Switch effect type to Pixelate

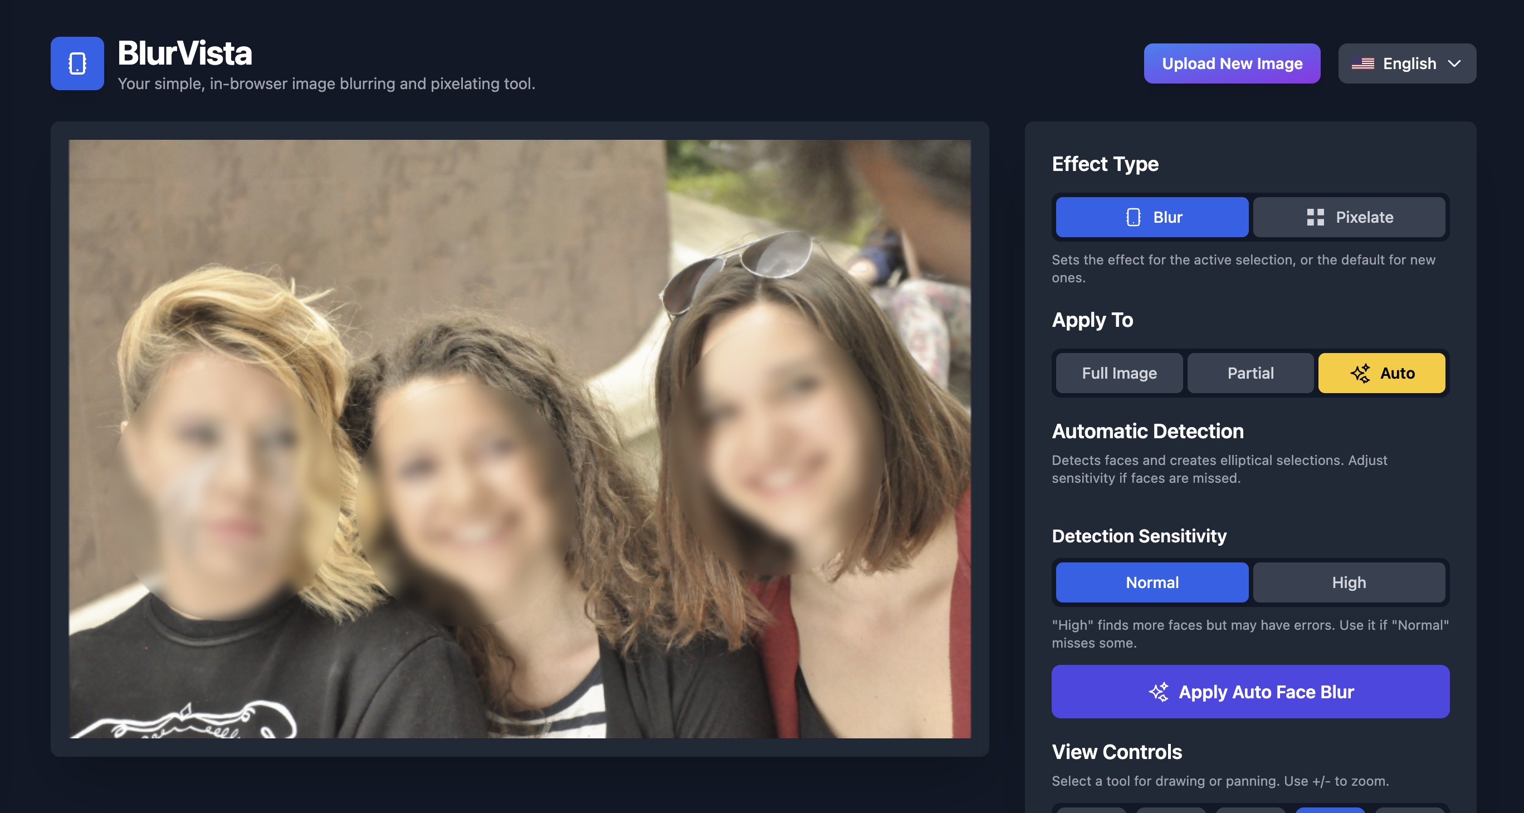coord(1350,217)
